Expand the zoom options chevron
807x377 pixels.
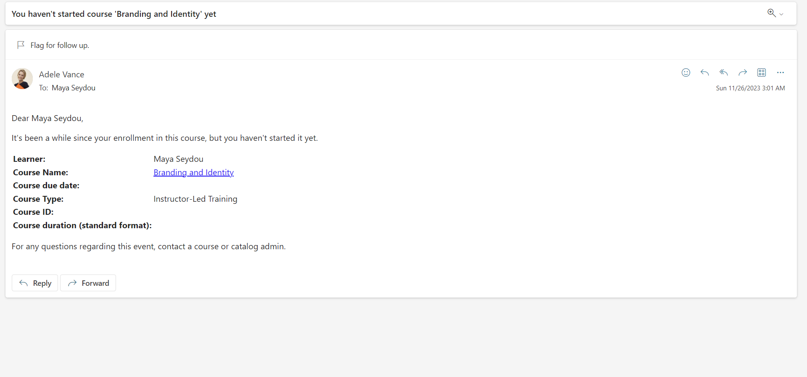click(781, 14)
